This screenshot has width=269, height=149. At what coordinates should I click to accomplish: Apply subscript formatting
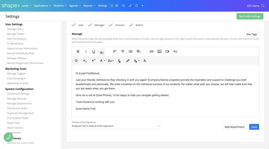(85, 61)
